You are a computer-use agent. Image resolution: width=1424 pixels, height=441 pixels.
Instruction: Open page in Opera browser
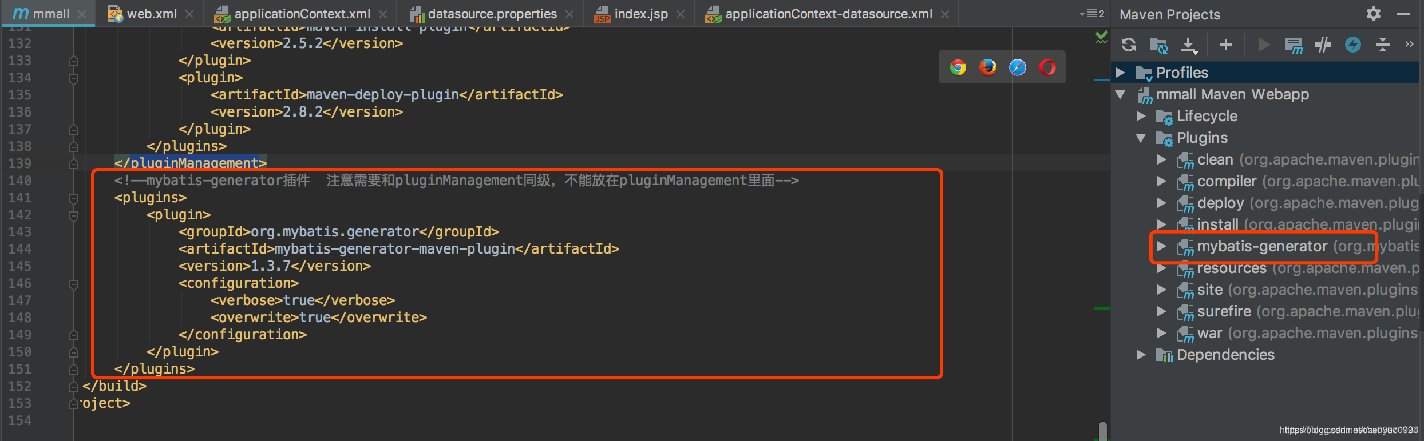1047,67
